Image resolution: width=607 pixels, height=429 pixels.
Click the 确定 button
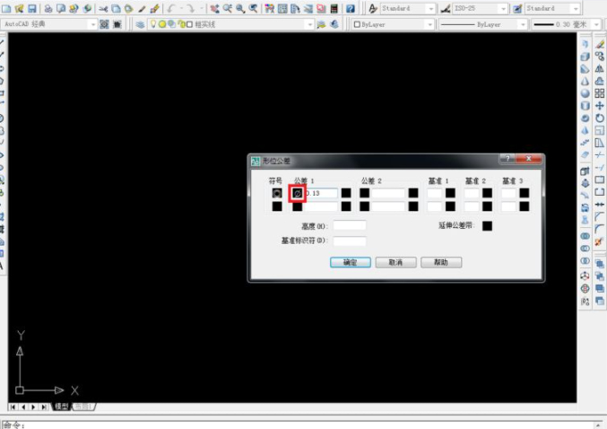point(350,263)
